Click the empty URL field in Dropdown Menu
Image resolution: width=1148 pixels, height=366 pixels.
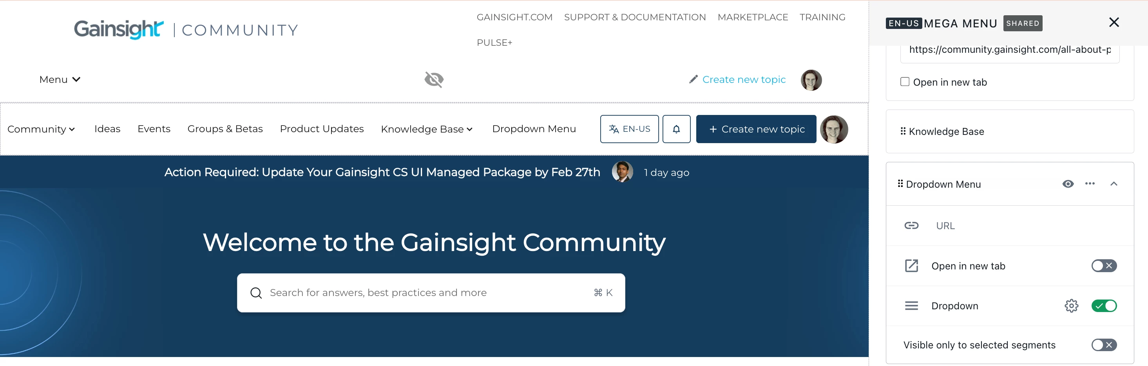click(1009, 226)
